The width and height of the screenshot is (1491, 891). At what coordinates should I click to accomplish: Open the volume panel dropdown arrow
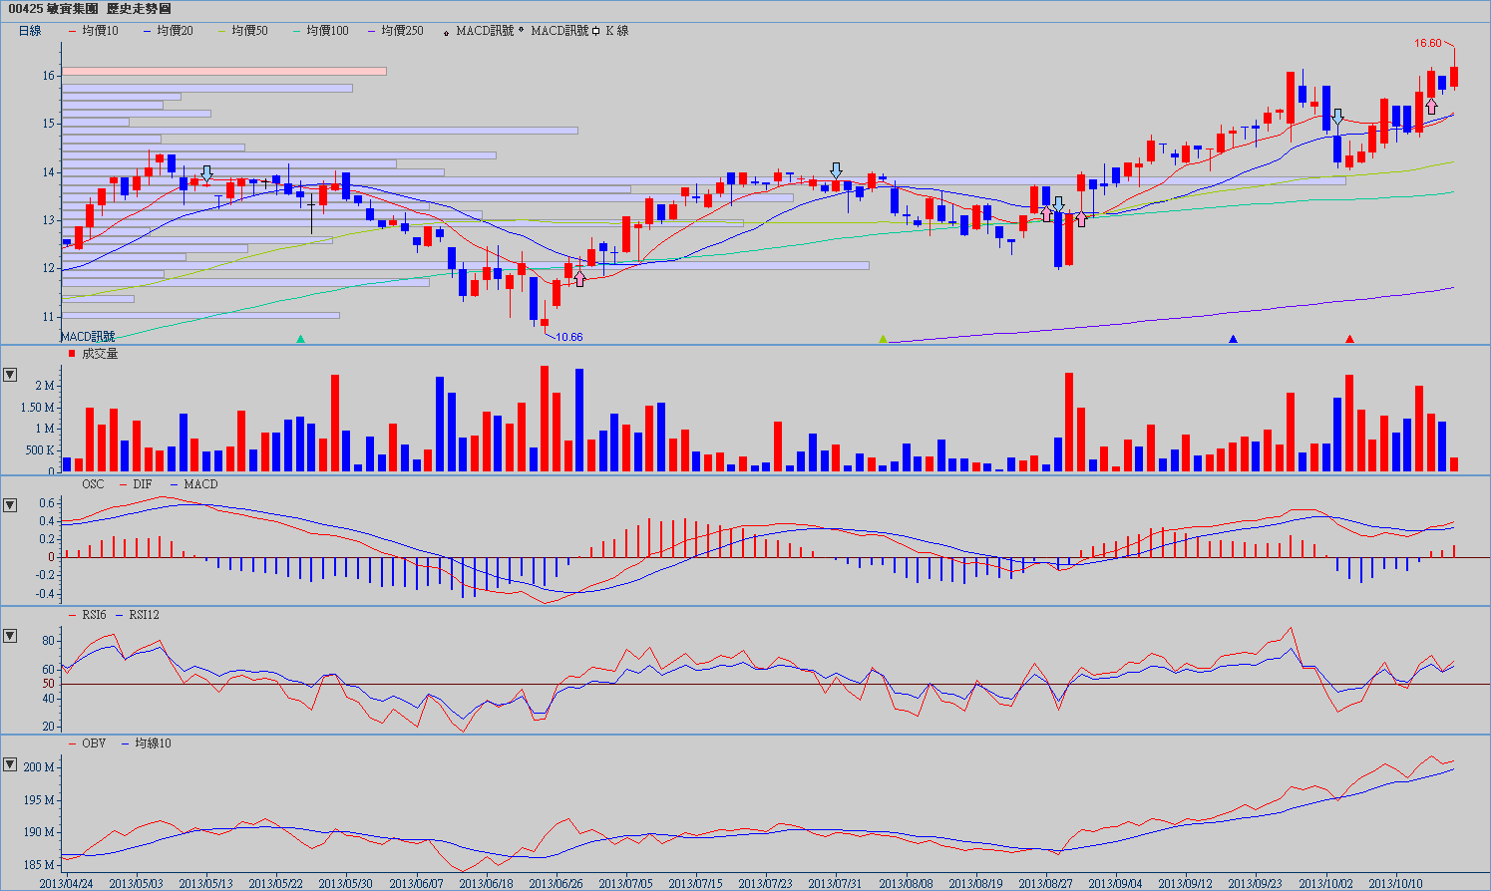(10, 375)
